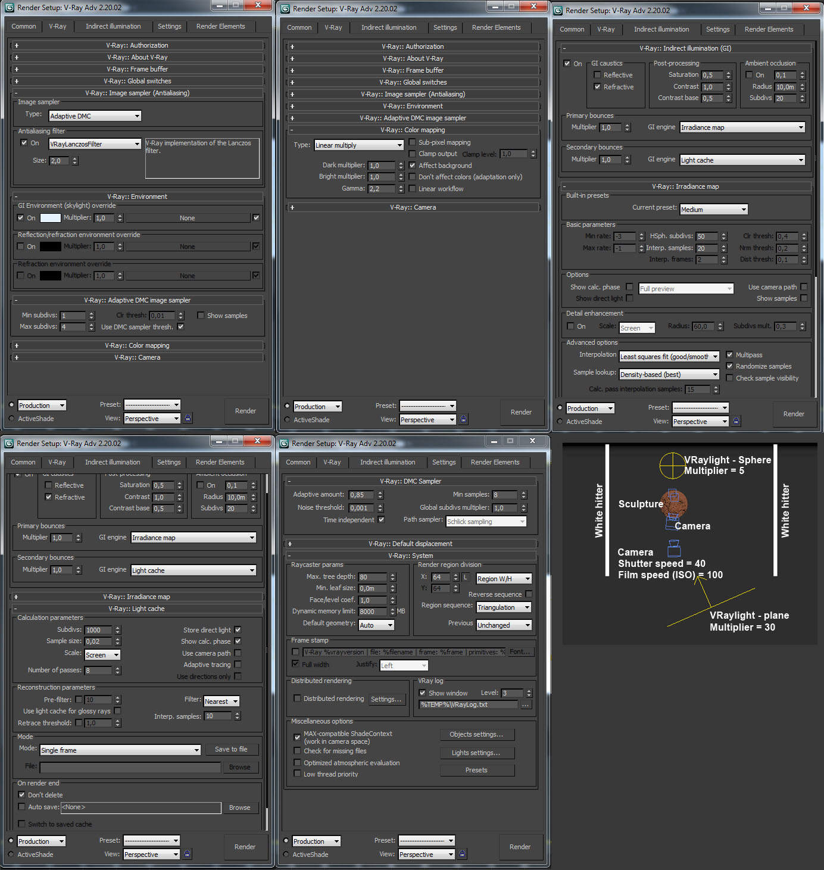The height and width of the screenshot is (870, 824).
Task: Click Objects settings... button
Action: coord(476,734)
